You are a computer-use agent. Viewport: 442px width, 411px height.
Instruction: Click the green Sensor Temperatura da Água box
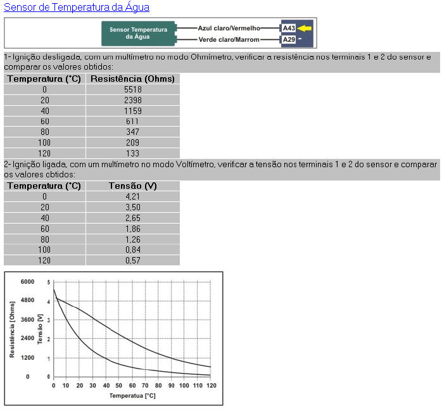coord(138,33)
